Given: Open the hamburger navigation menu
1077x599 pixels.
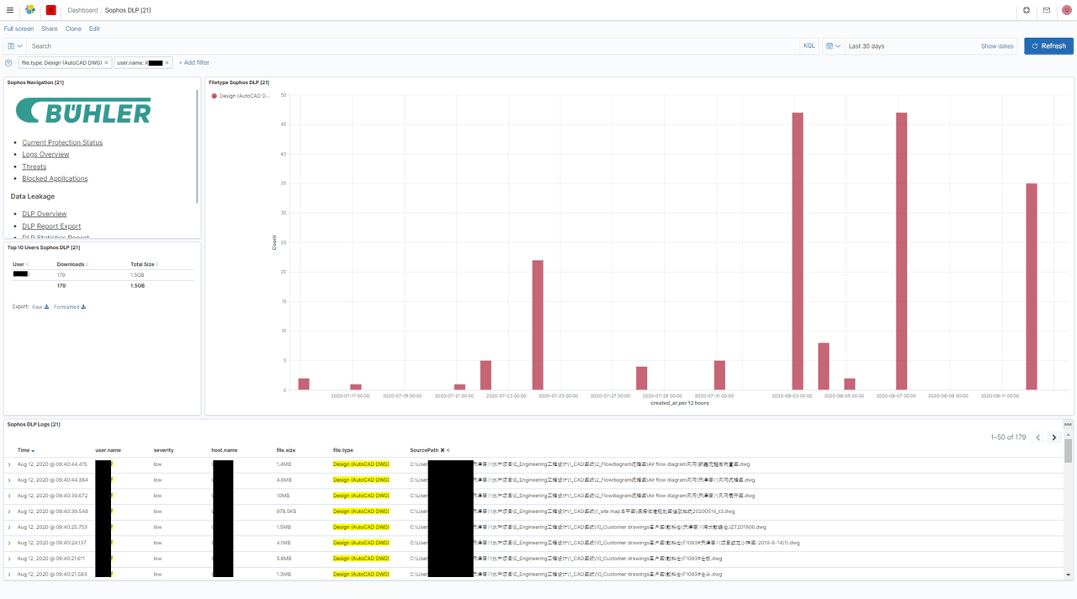Looking at the screenshot, I should 10,10.
